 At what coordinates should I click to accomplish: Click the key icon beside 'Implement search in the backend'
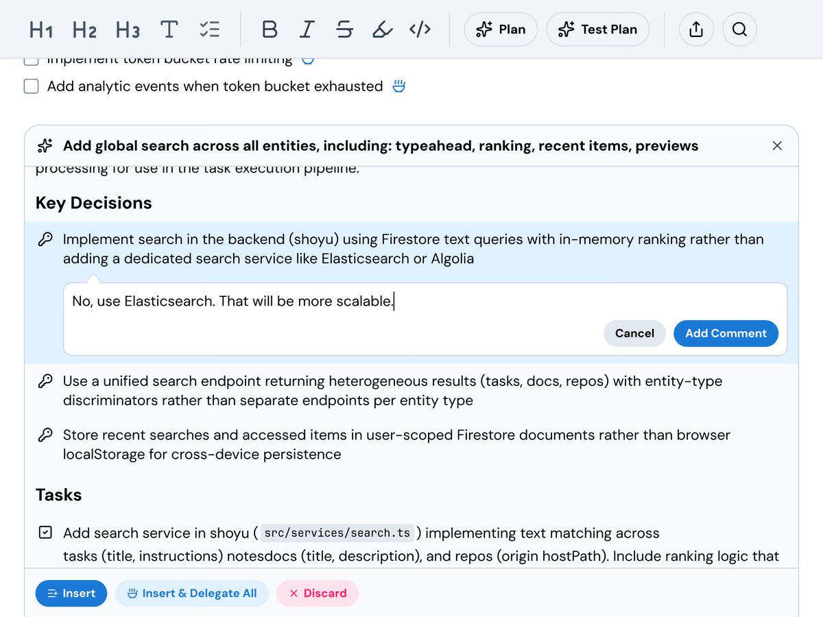(45, 240)
